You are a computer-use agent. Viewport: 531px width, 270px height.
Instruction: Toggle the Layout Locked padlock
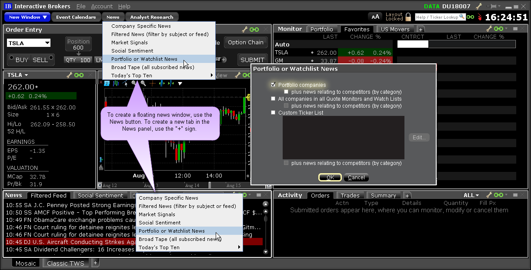(x=408, y=17)
